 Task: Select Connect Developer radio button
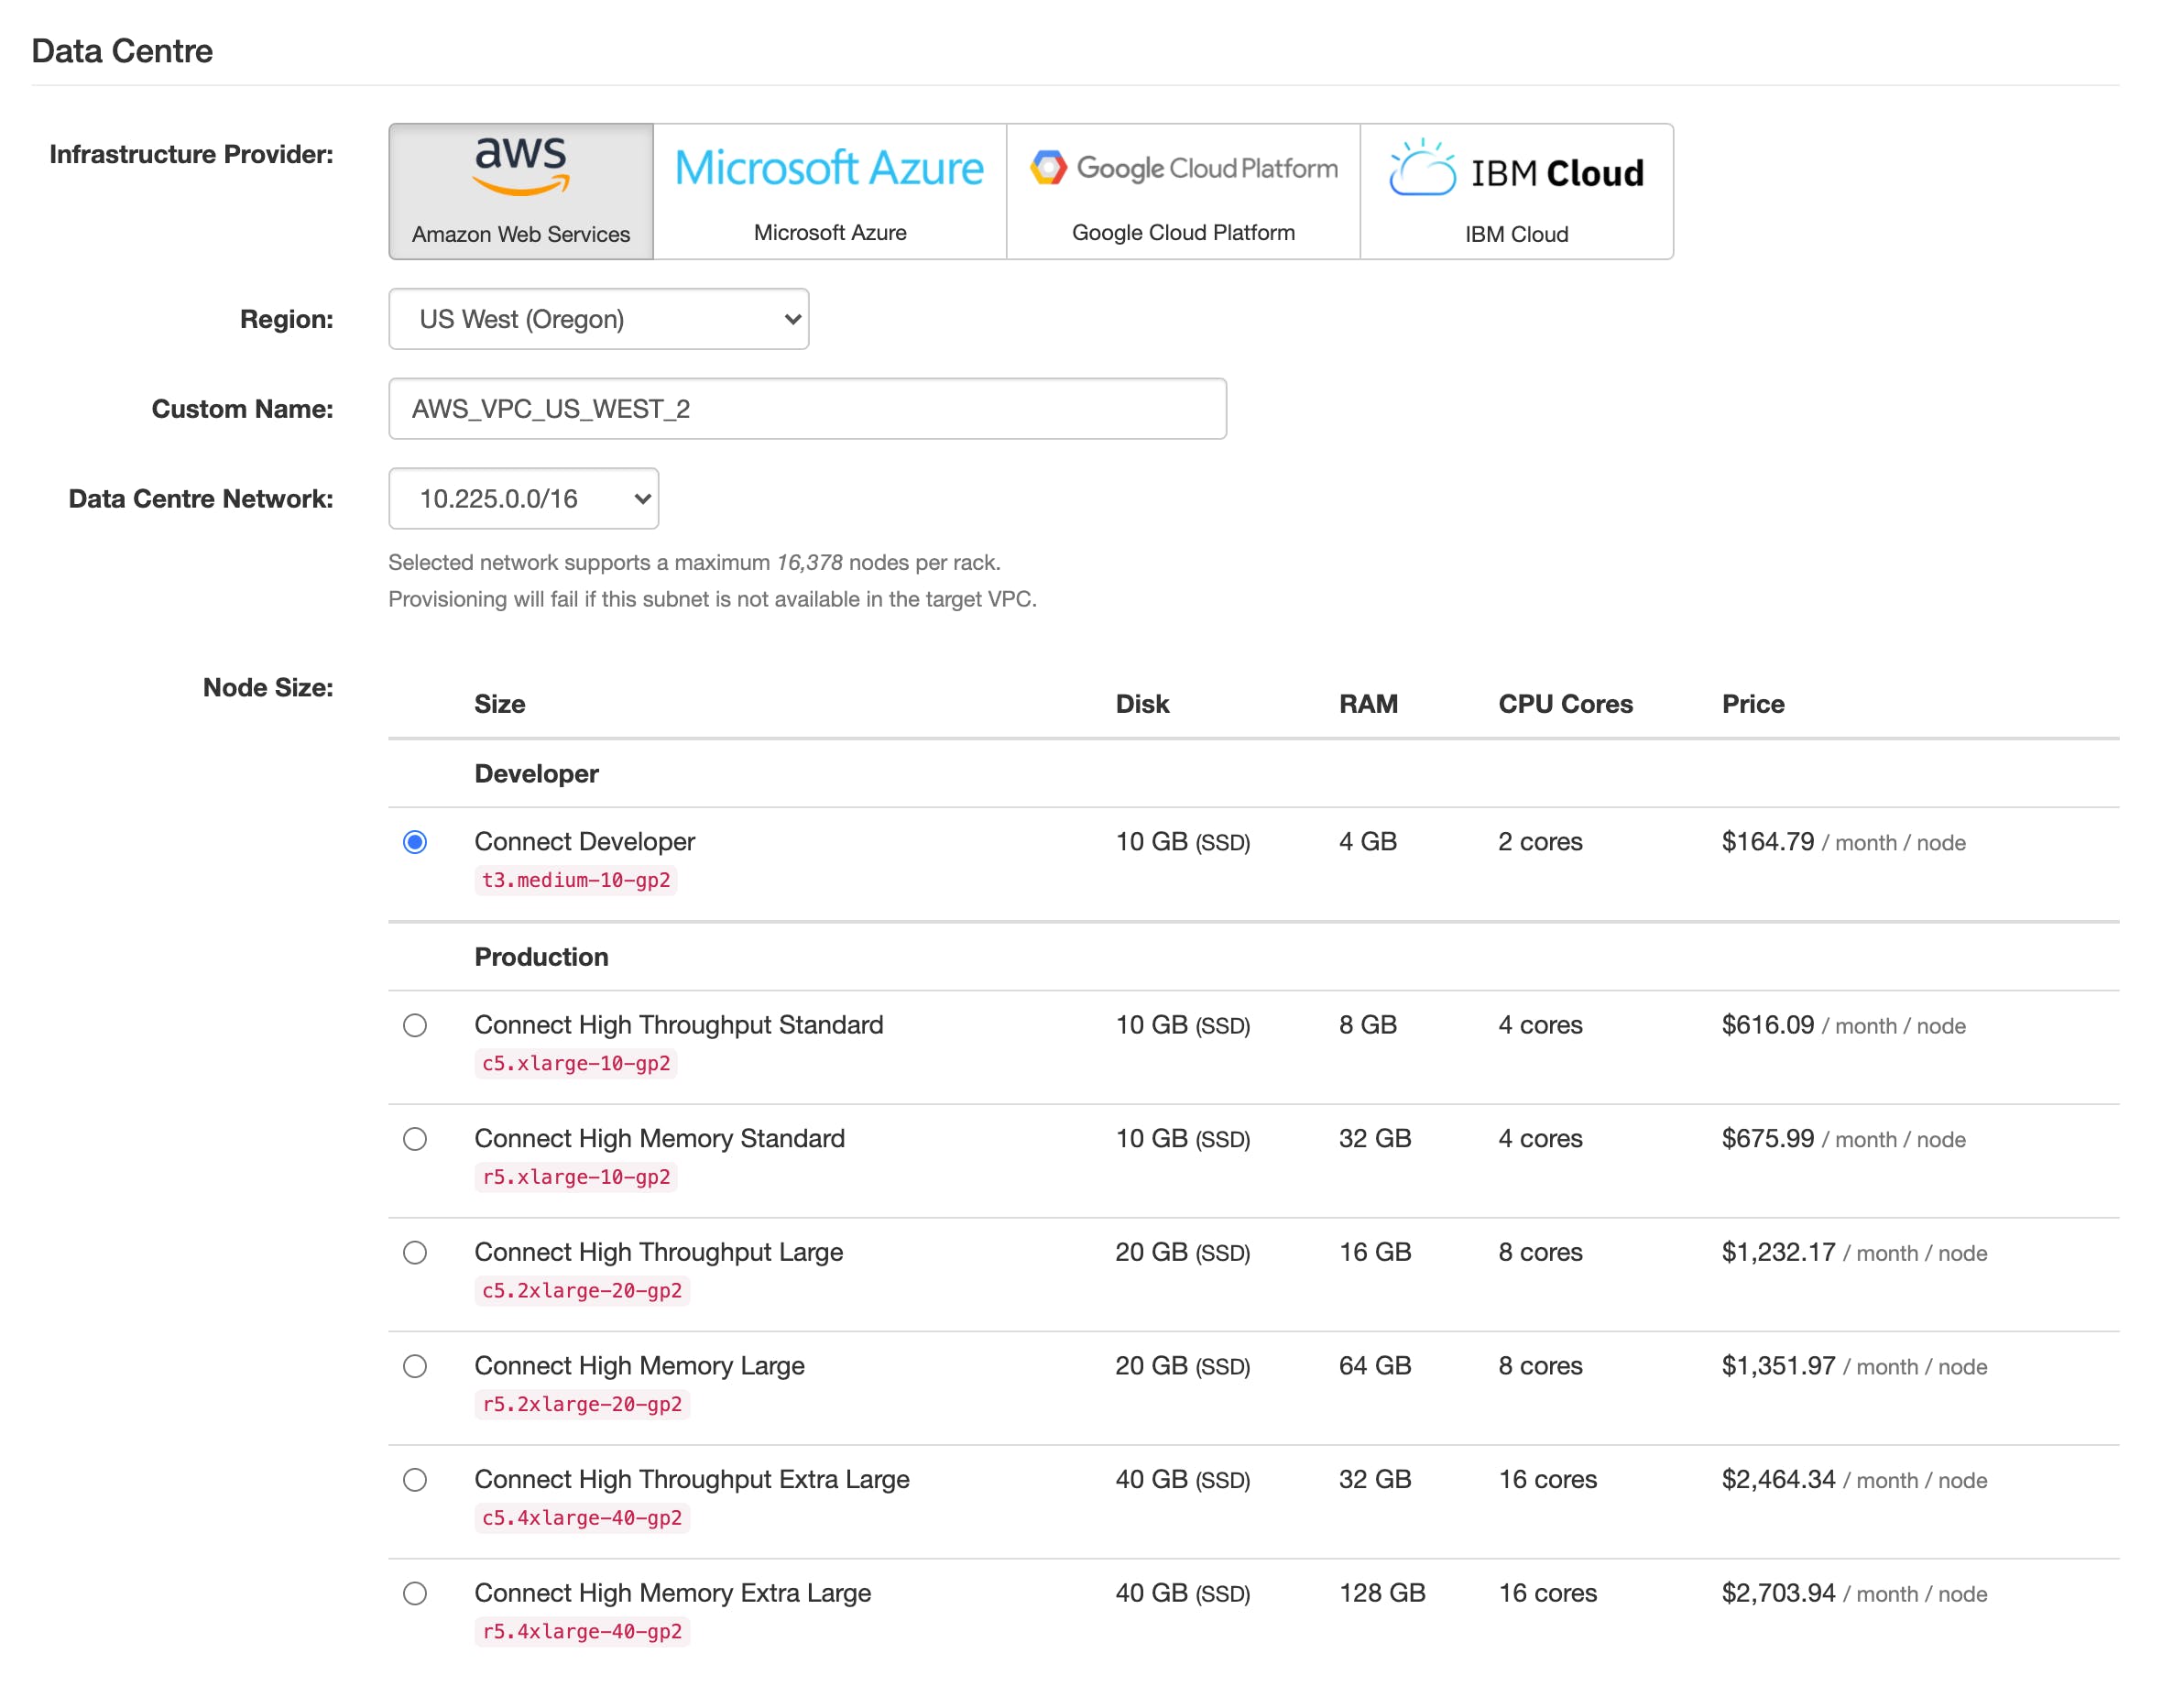click(415, 842)
